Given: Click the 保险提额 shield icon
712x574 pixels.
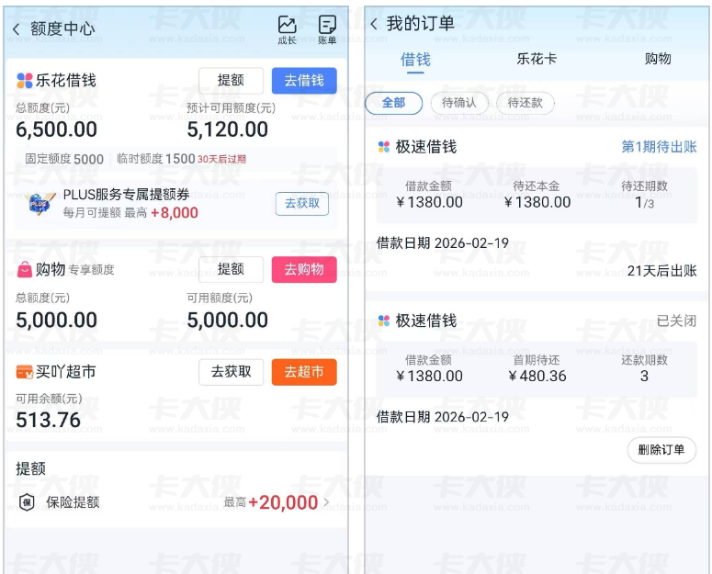Looking at the screenshot, I should tap(27, 502).
